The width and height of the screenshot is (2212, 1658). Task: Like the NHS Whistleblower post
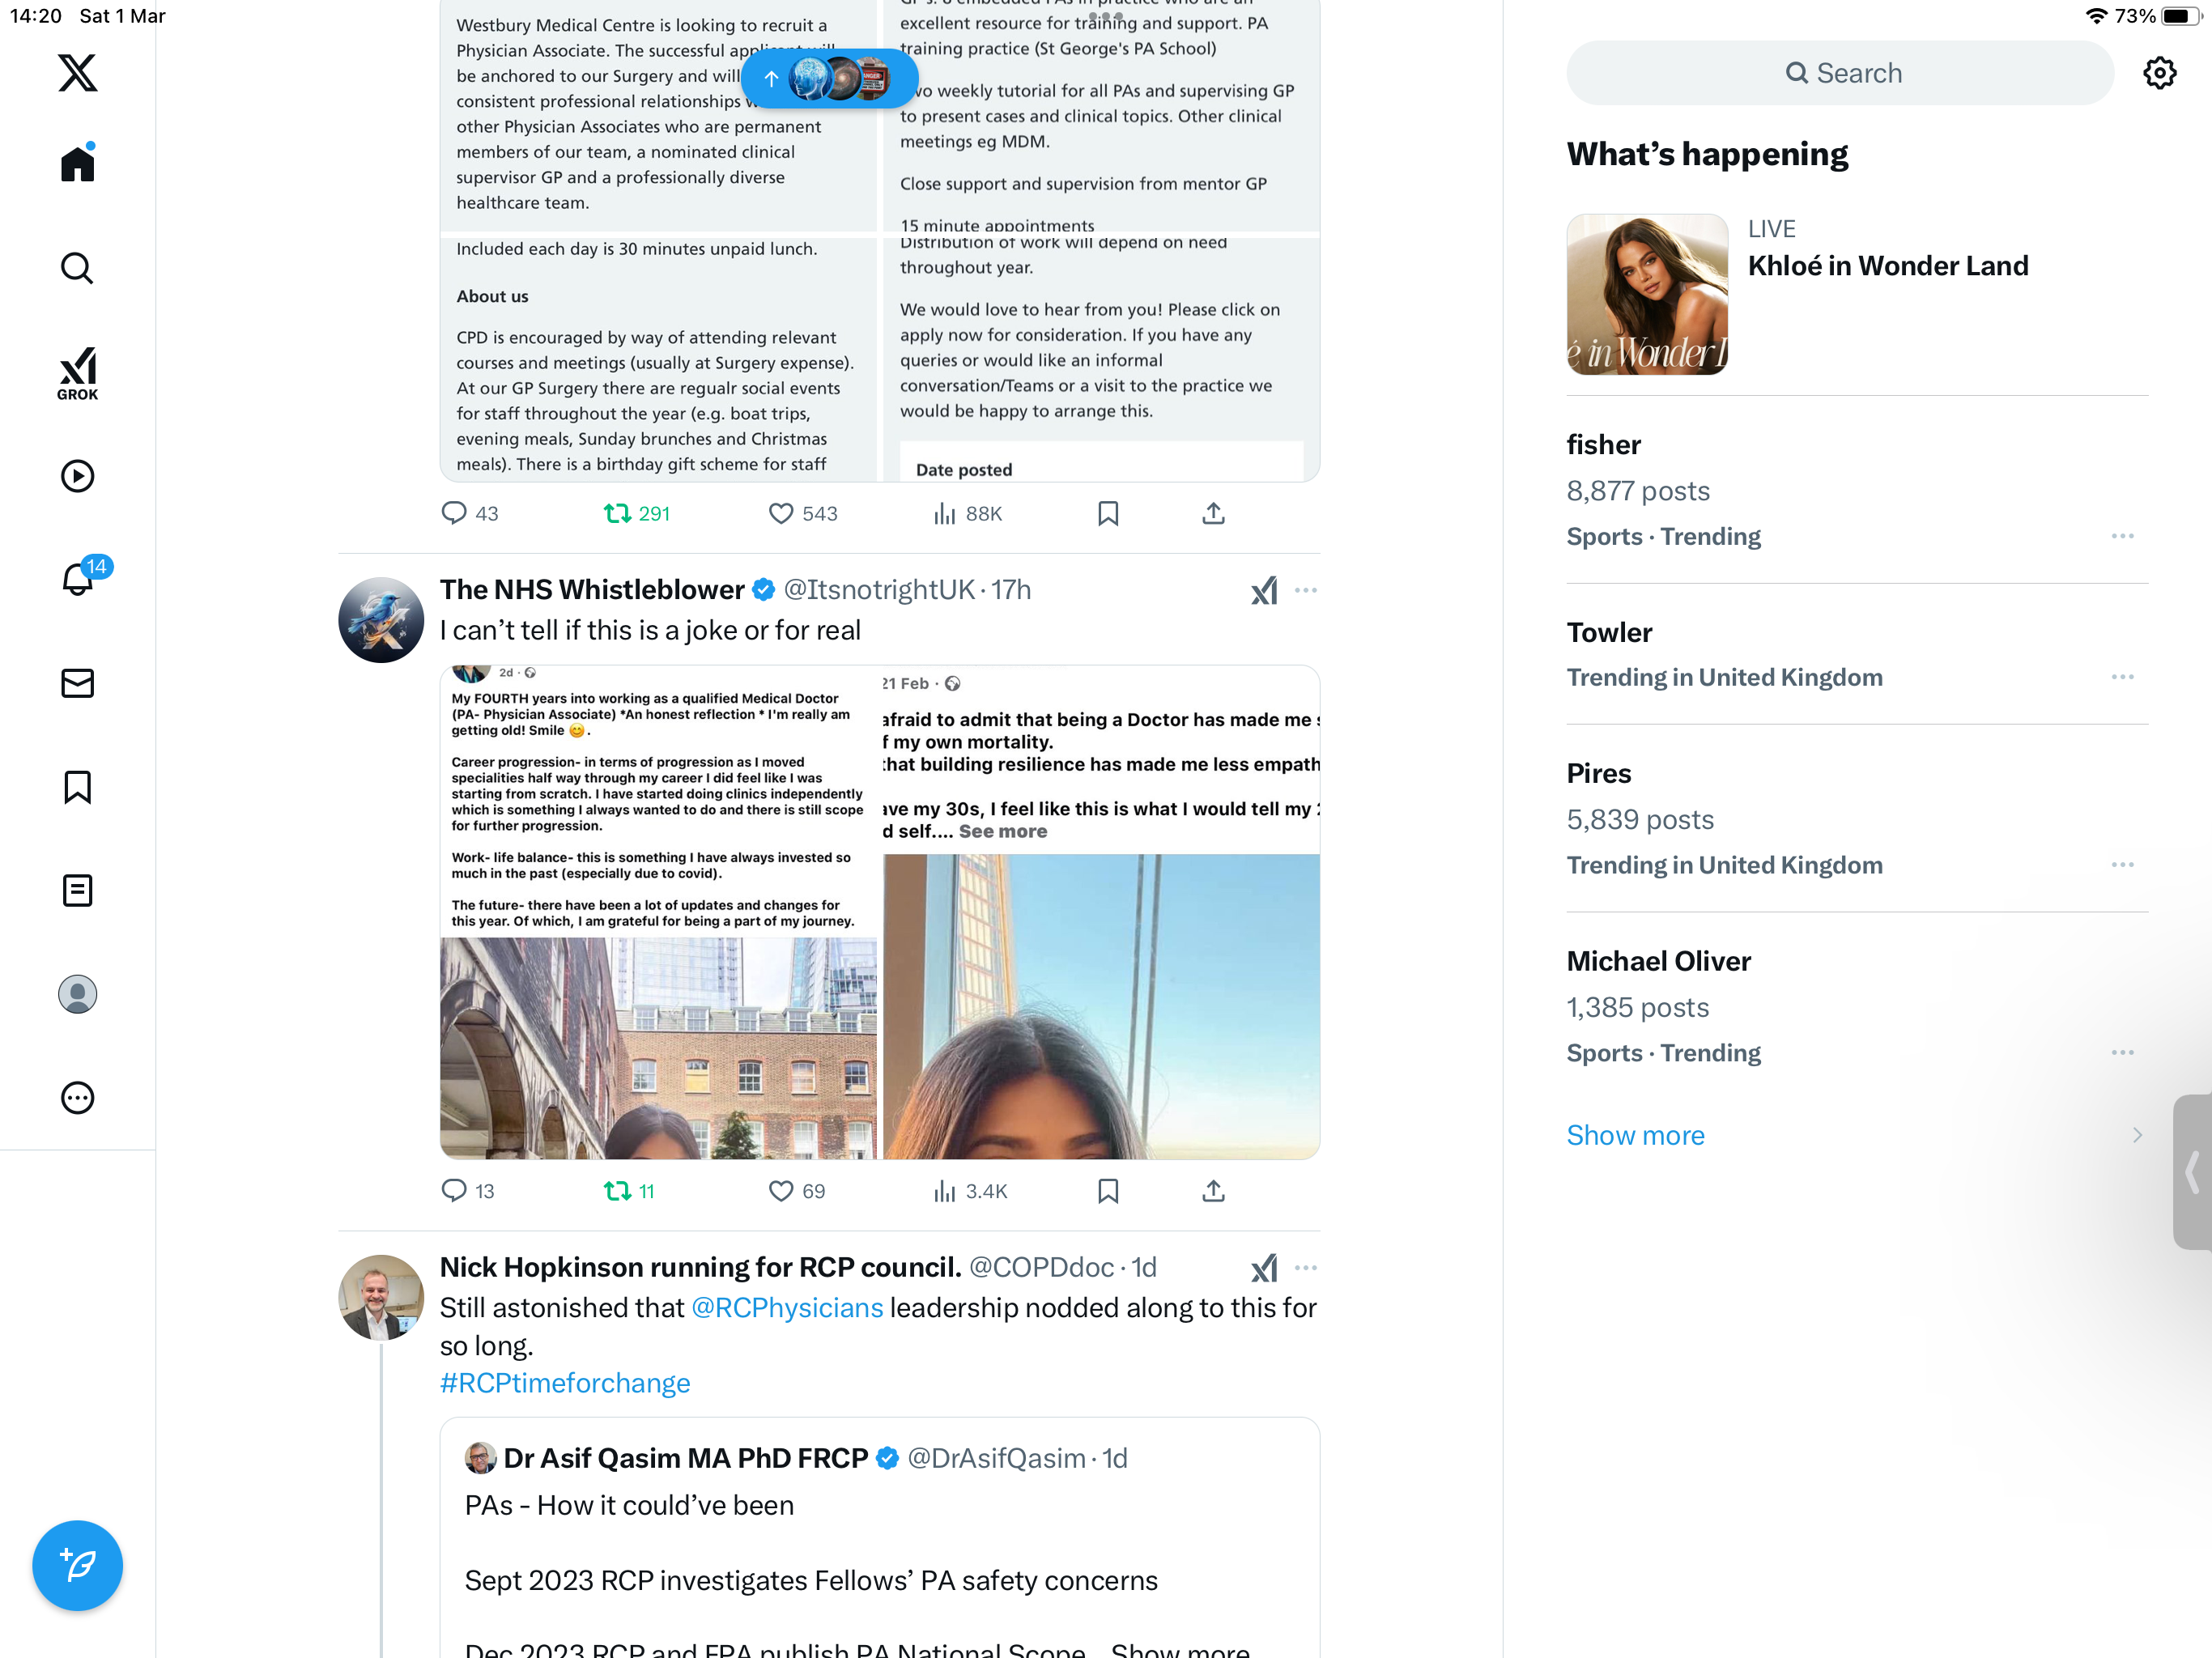[x=796, y=1191]
